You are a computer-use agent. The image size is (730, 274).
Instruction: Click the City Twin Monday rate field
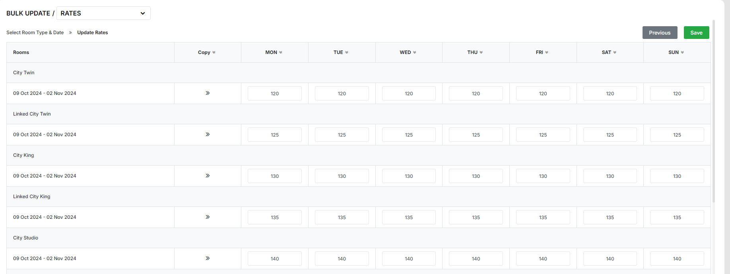pyautogui.click(x=274, y=93)
